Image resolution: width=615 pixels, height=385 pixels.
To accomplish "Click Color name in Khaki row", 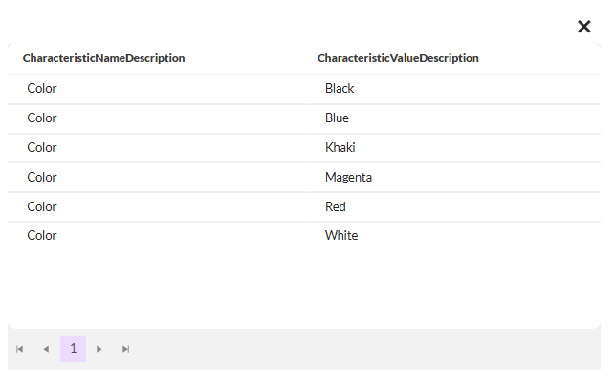I will pos(42,148).
